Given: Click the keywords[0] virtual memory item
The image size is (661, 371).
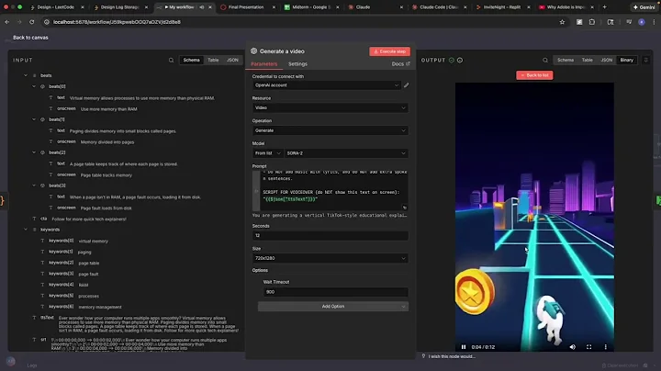Looking at the screenshot, I should coord(74,241).
